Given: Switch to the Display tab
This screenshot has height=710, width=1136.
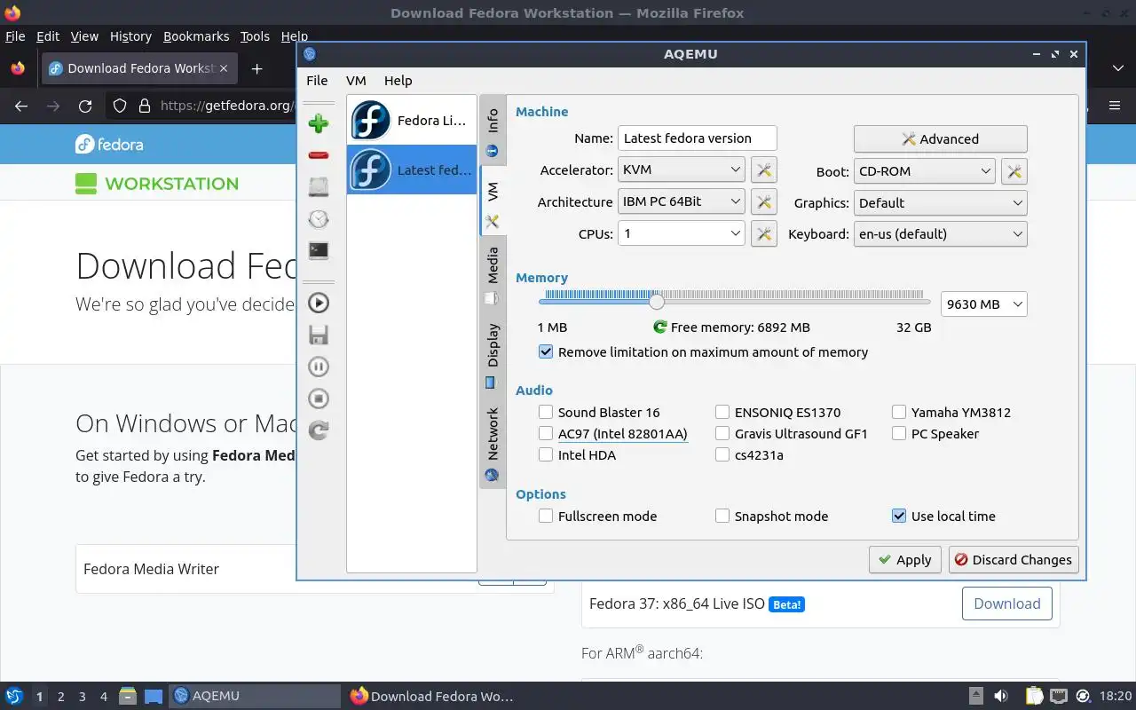Looking at the screenshot, I should point(493,355).
